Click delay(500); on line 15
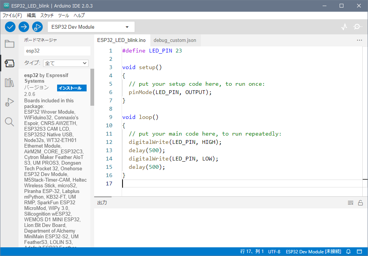 [147, 167]
